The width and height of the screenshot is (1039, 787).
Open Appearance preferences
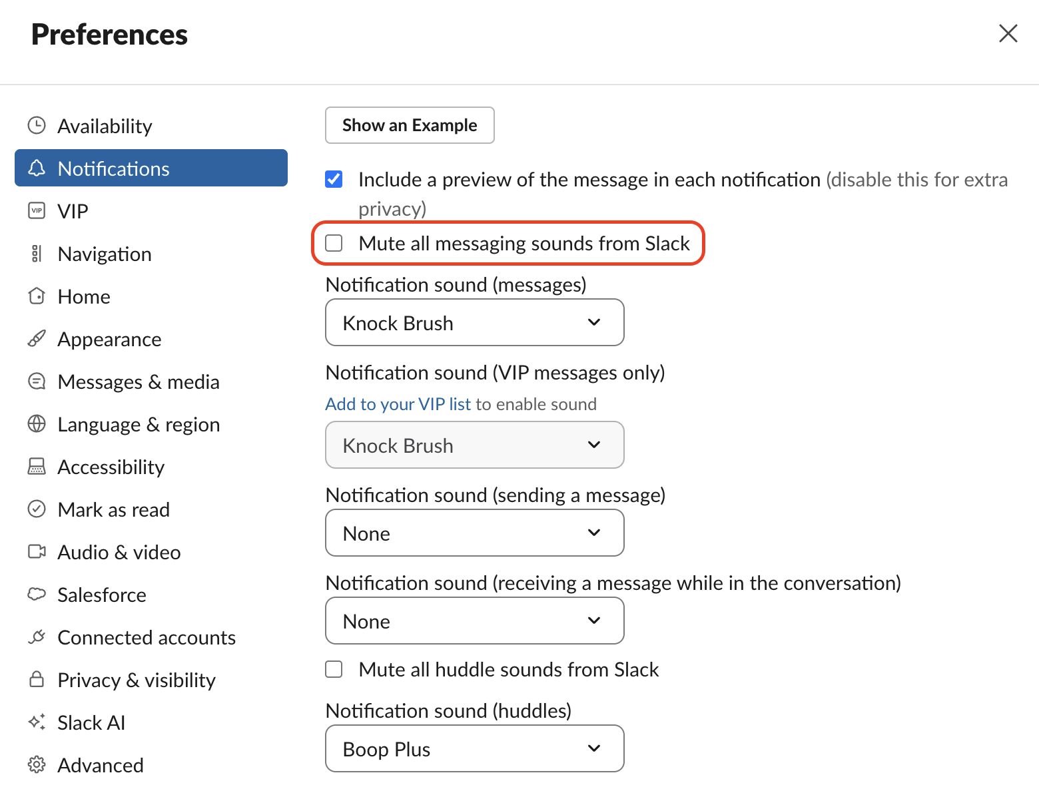pos(151,338)
